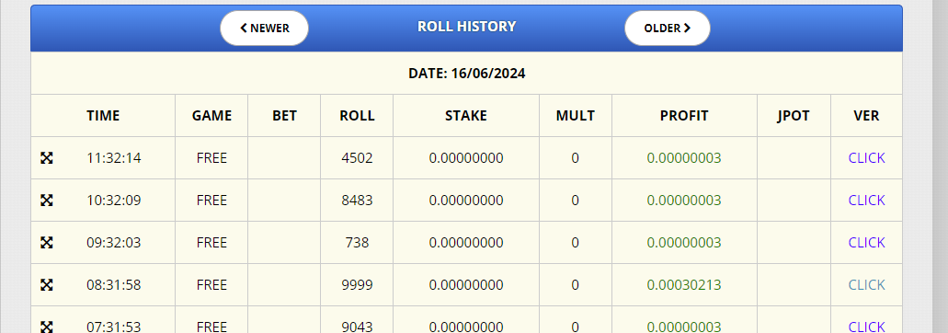Open CLICK verify link for roll 9043
The height and width of the screenshot is (333, 948).
(x=866, y=327)
